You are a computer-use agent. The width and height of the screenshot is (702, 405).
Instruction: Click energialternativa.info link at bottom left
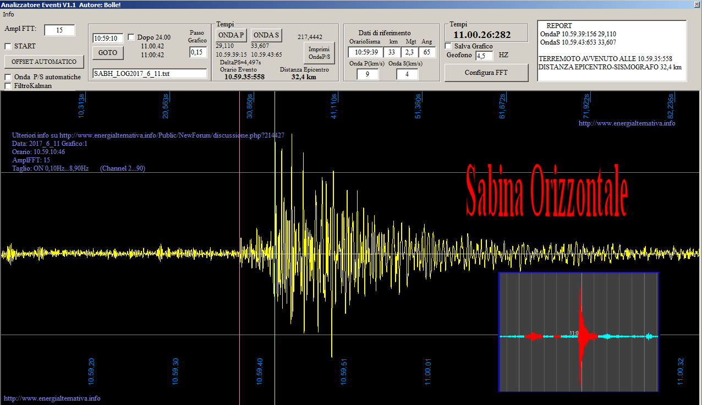52,398
